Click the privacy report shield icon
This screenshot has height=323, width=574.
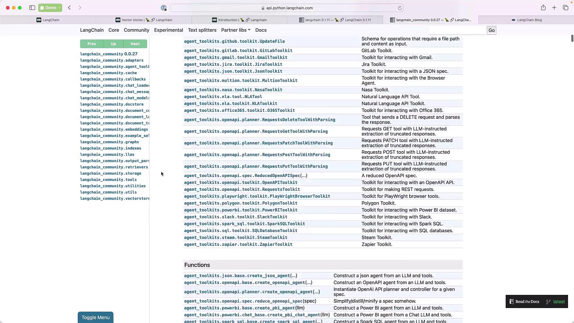point(164,8)
